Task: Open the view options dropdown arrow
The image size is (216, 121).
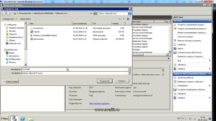Action: coord(124,19)
